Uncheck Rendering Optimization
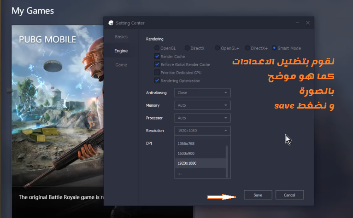The width and height of the screenshot is (353, 218). [157, 80]
